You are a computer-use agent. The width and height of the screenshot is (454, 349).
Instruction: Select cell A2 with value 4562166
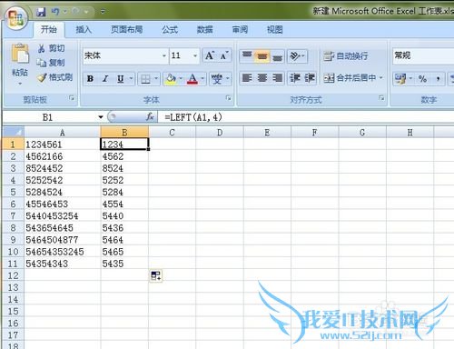63,156
